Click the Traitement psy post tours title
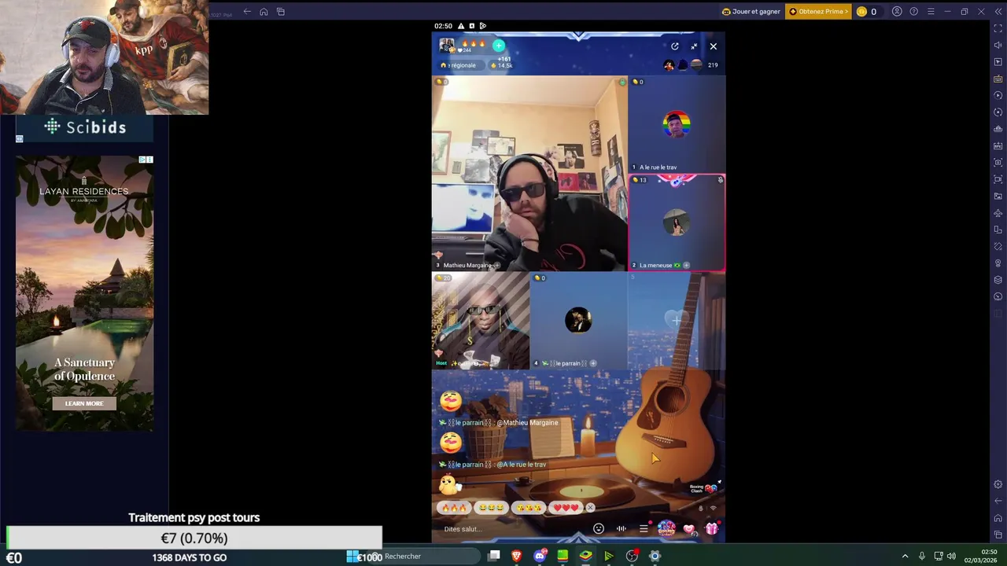 tap(194, 517)
